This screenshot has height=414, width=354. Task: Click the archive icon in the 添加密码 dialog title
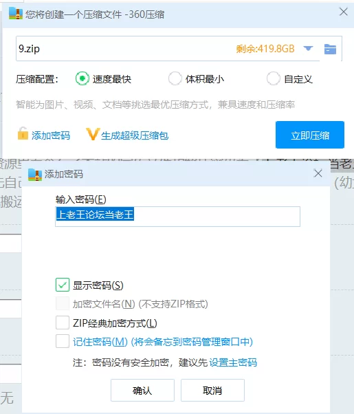click(x=35, y=175)
